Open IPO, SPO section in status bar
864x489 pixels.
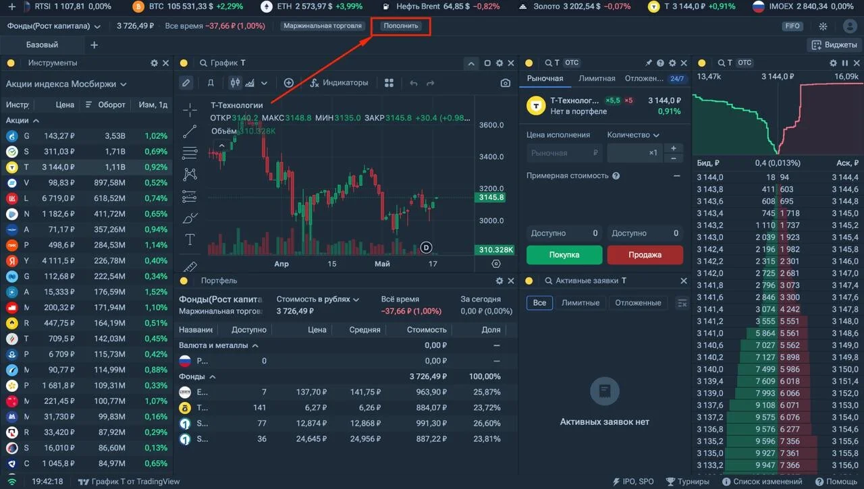pos(632,482)
